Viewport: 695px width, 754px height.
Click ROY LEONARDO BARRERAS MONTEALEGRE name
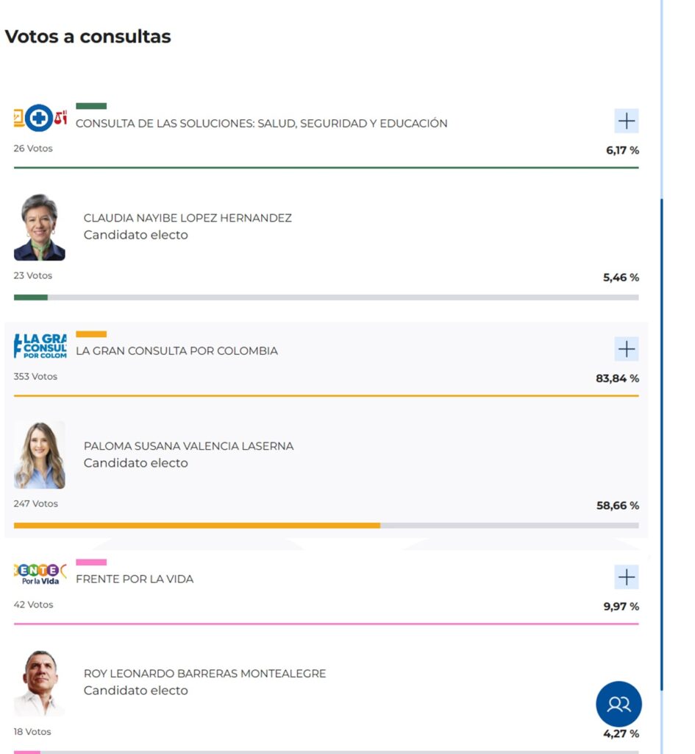coord(203,673)
